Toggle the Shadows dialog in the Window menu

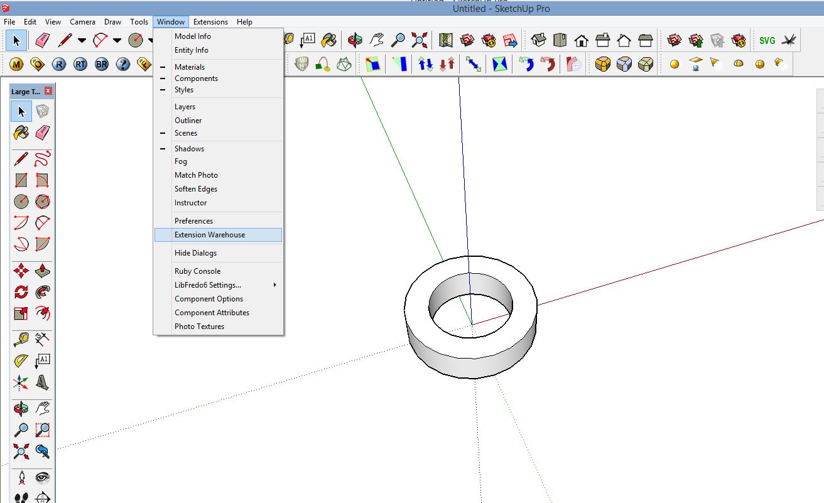click(189, 148)
